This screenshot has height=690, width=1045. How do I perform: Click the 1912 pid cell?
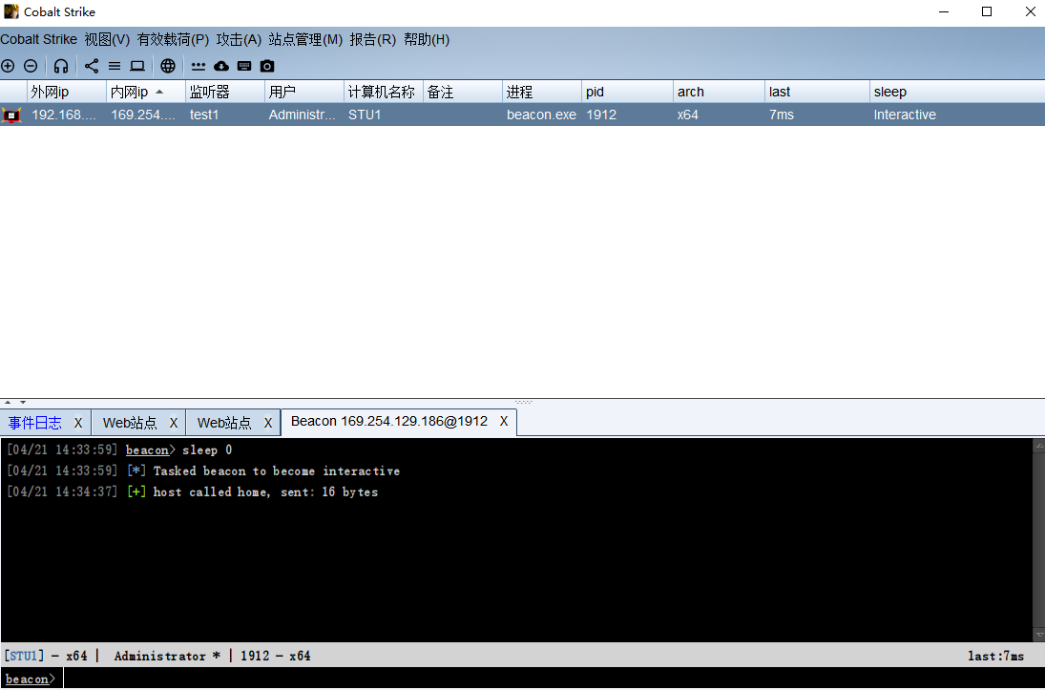[x=628, y=115]
